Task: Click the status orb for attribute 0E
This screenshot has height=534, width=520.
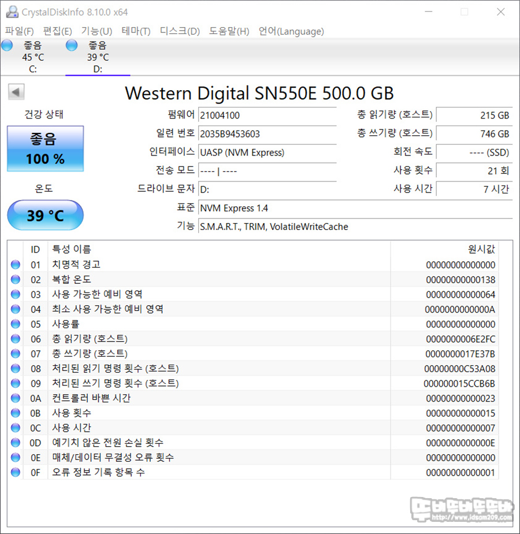Action: click(16, 458)
